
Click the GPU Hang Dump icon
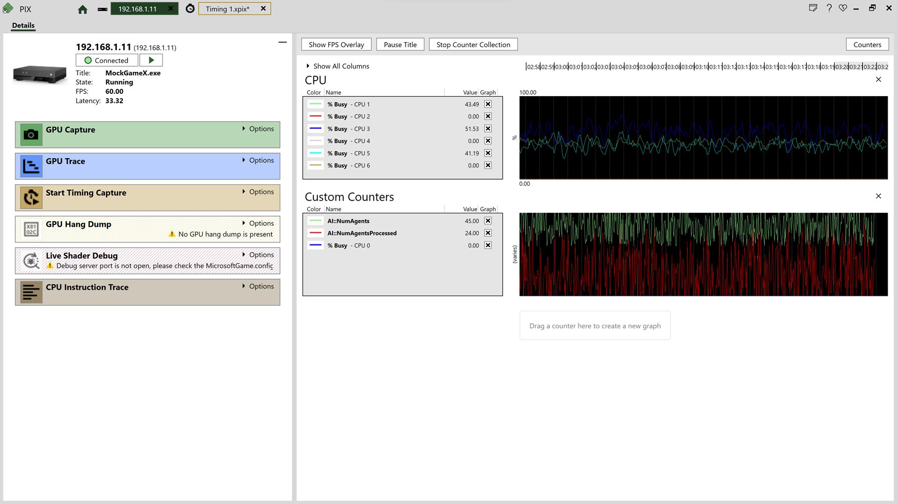coord(31,229)
